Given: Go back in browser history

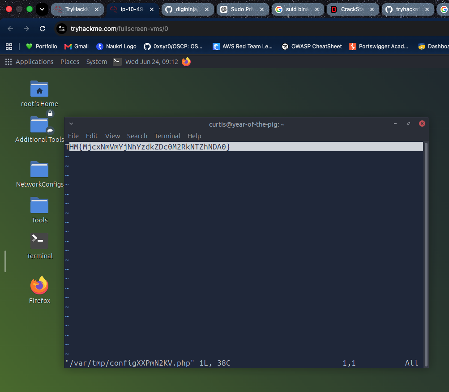Looking at the screenshot, I should click(10, 29).
